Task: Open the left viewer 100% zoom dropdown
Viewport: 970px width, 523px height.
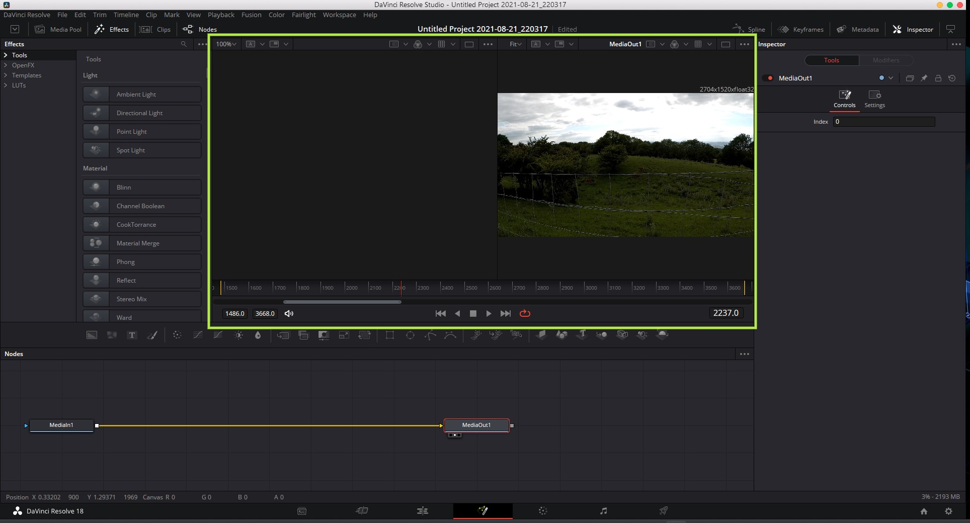Action: coord(226,44)
